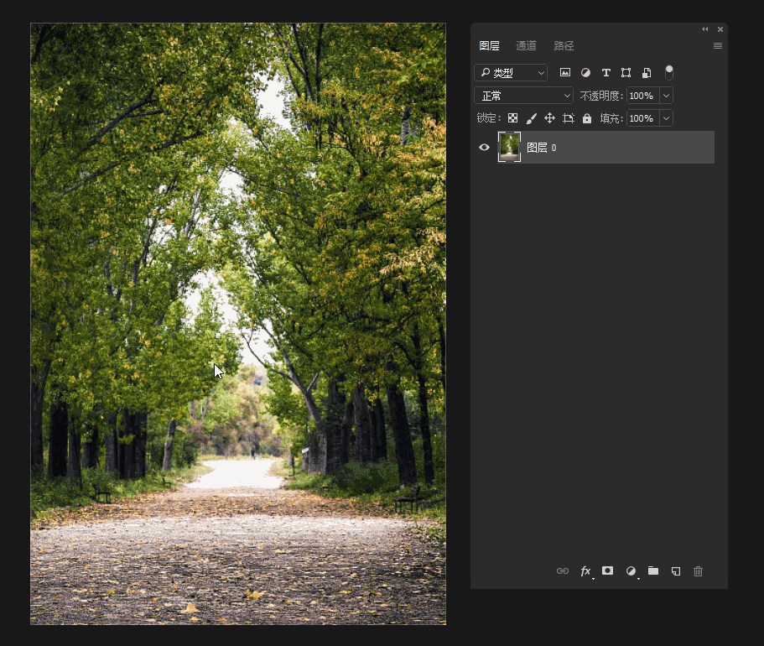
Task: Open the 类型 filter type dropdown
Action: (511, 73)
